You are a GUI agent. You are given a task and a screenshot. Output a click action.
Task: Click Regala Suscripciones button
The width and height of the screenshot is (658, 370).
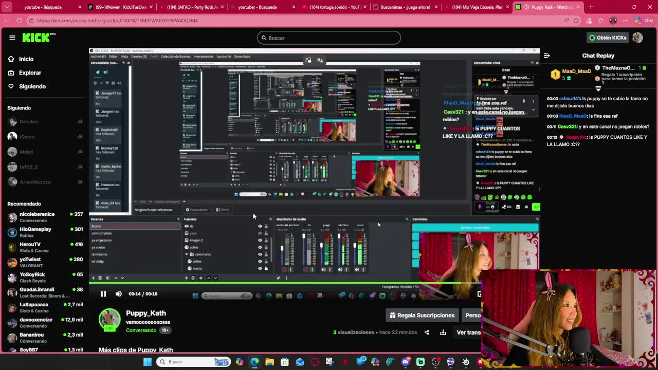point(422,316)
